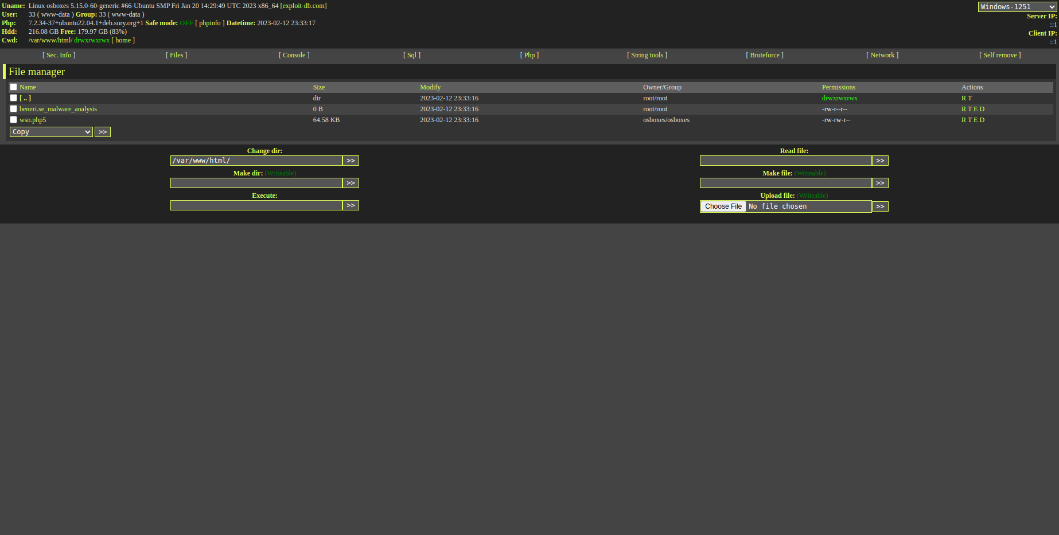
Task: Check the beneri.se_malware_analysis checkbox
Action: tap(13, 109)
